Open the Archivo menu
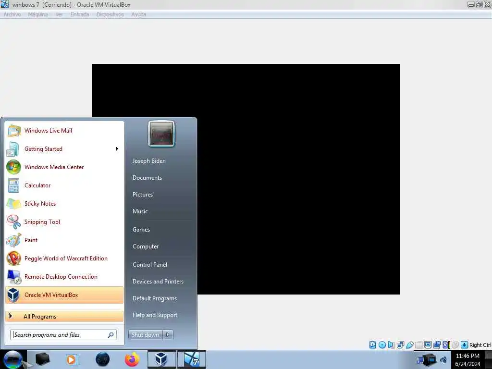The height and width of the screenshot is (369, 492). point(12,14)
